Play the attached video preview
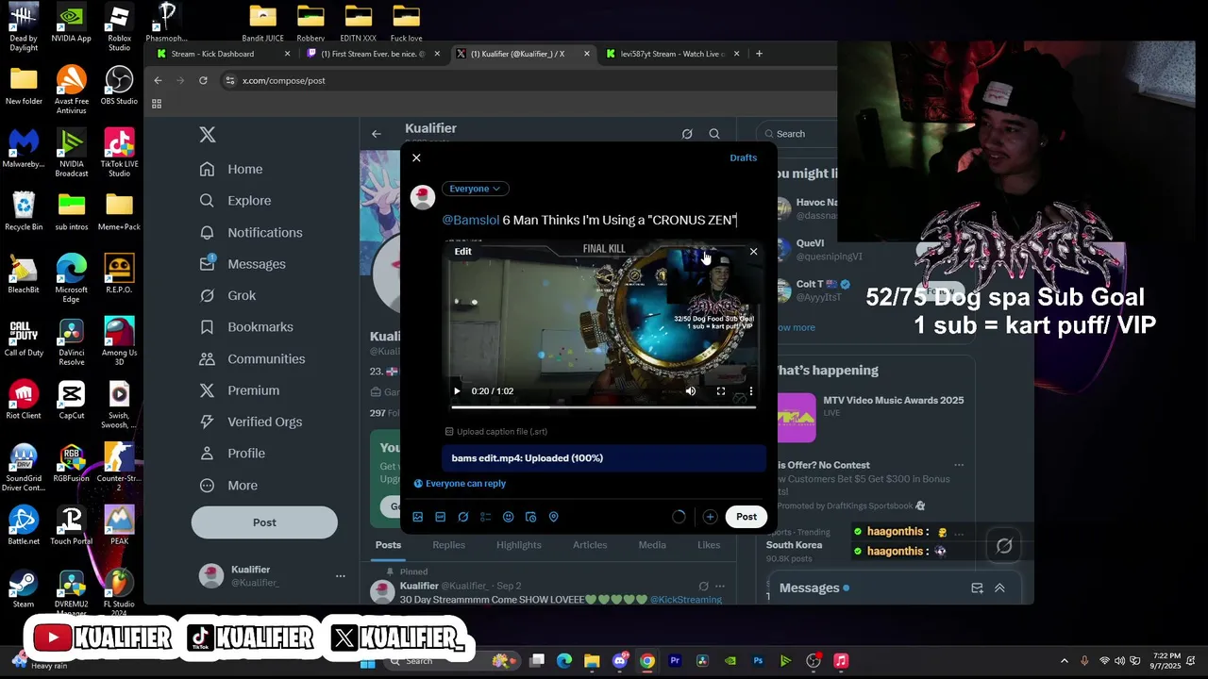Image resolution: width=1208 pixels, height=679 pixels. pyautogui.click(x=457, y=391)
